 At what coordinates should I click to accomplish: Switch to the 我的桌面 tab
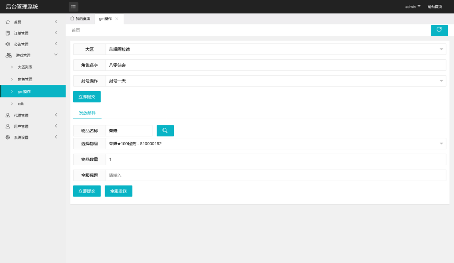[80, 19]
